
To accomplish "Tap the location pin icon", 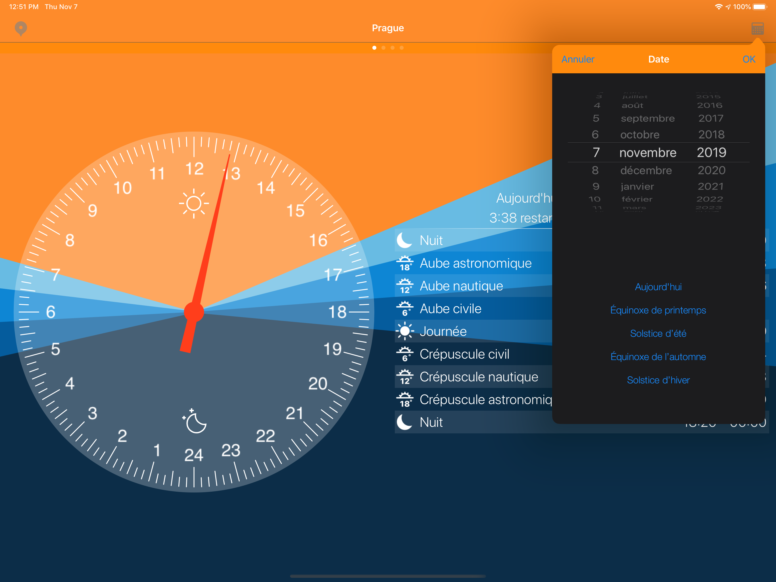I will [21, 28].
